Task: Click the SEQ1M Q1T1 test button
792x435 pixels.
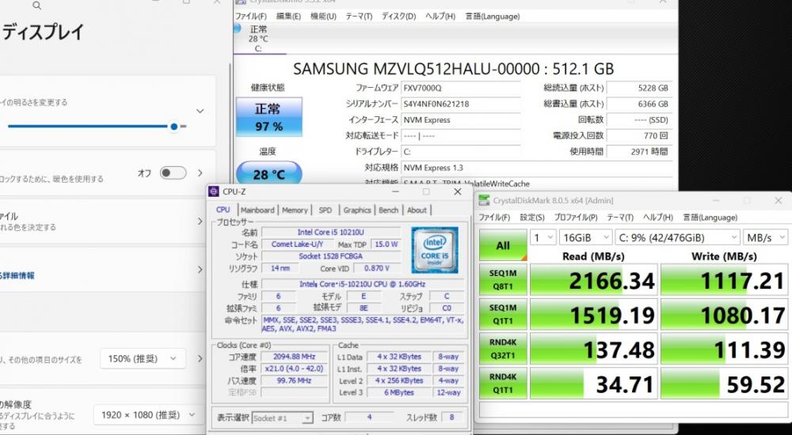Action: point(503,314)
